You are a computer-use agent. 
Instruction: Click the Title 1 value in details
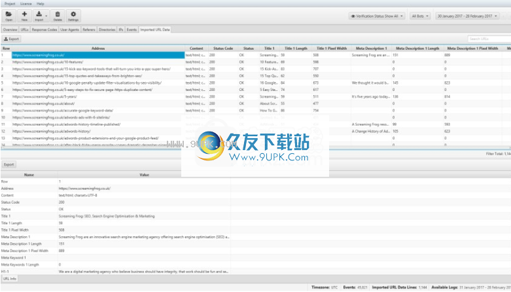(107, 216)
